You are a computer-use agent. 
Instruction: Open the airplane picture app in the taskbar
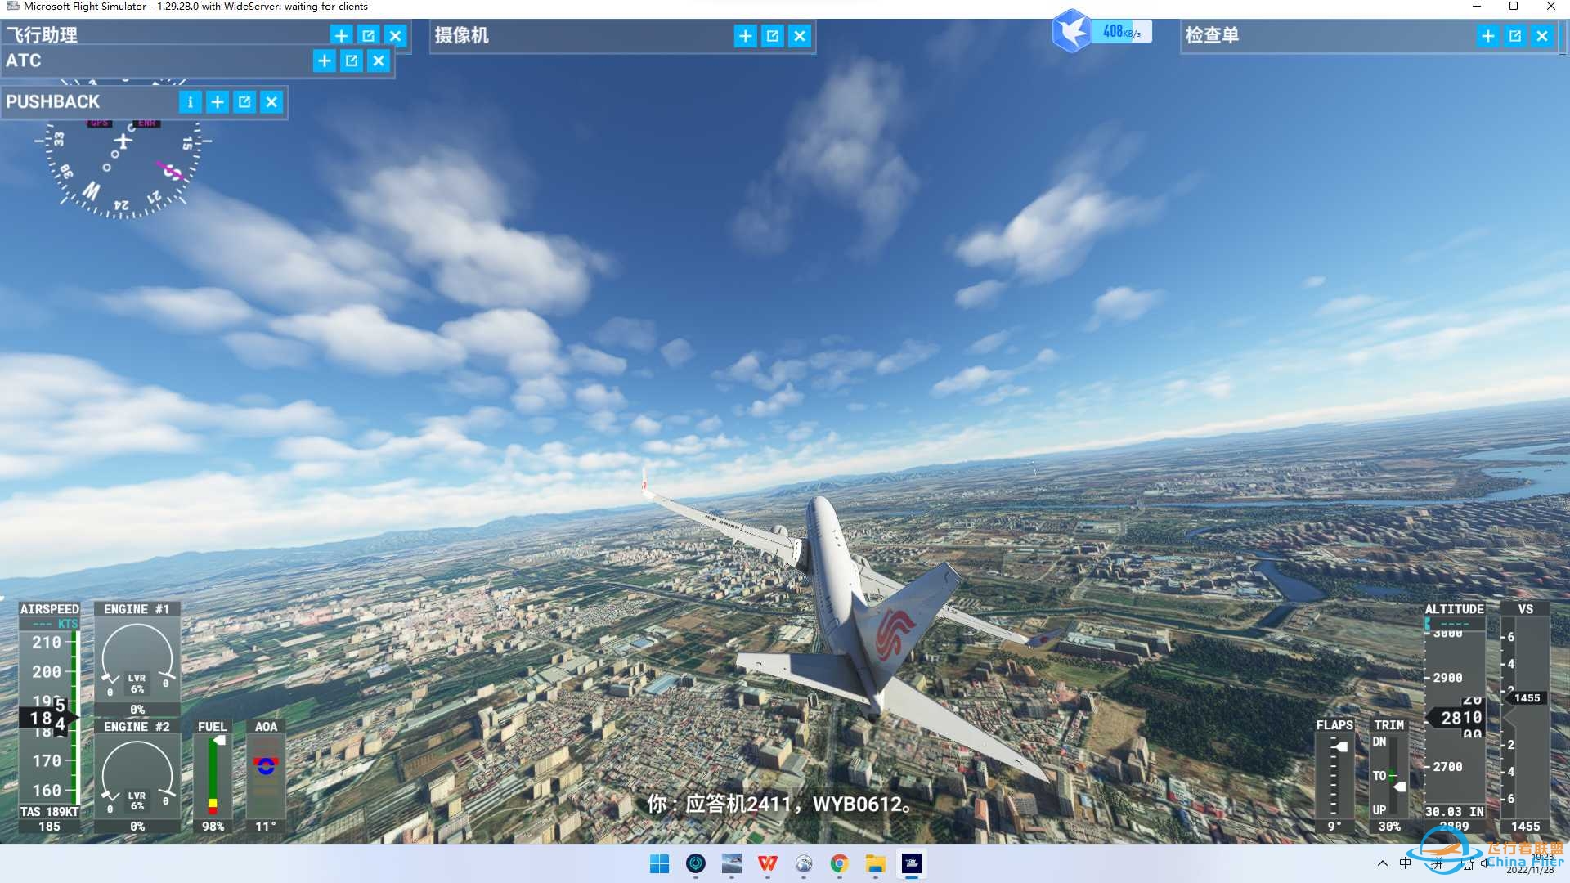[x=731, y=863]
